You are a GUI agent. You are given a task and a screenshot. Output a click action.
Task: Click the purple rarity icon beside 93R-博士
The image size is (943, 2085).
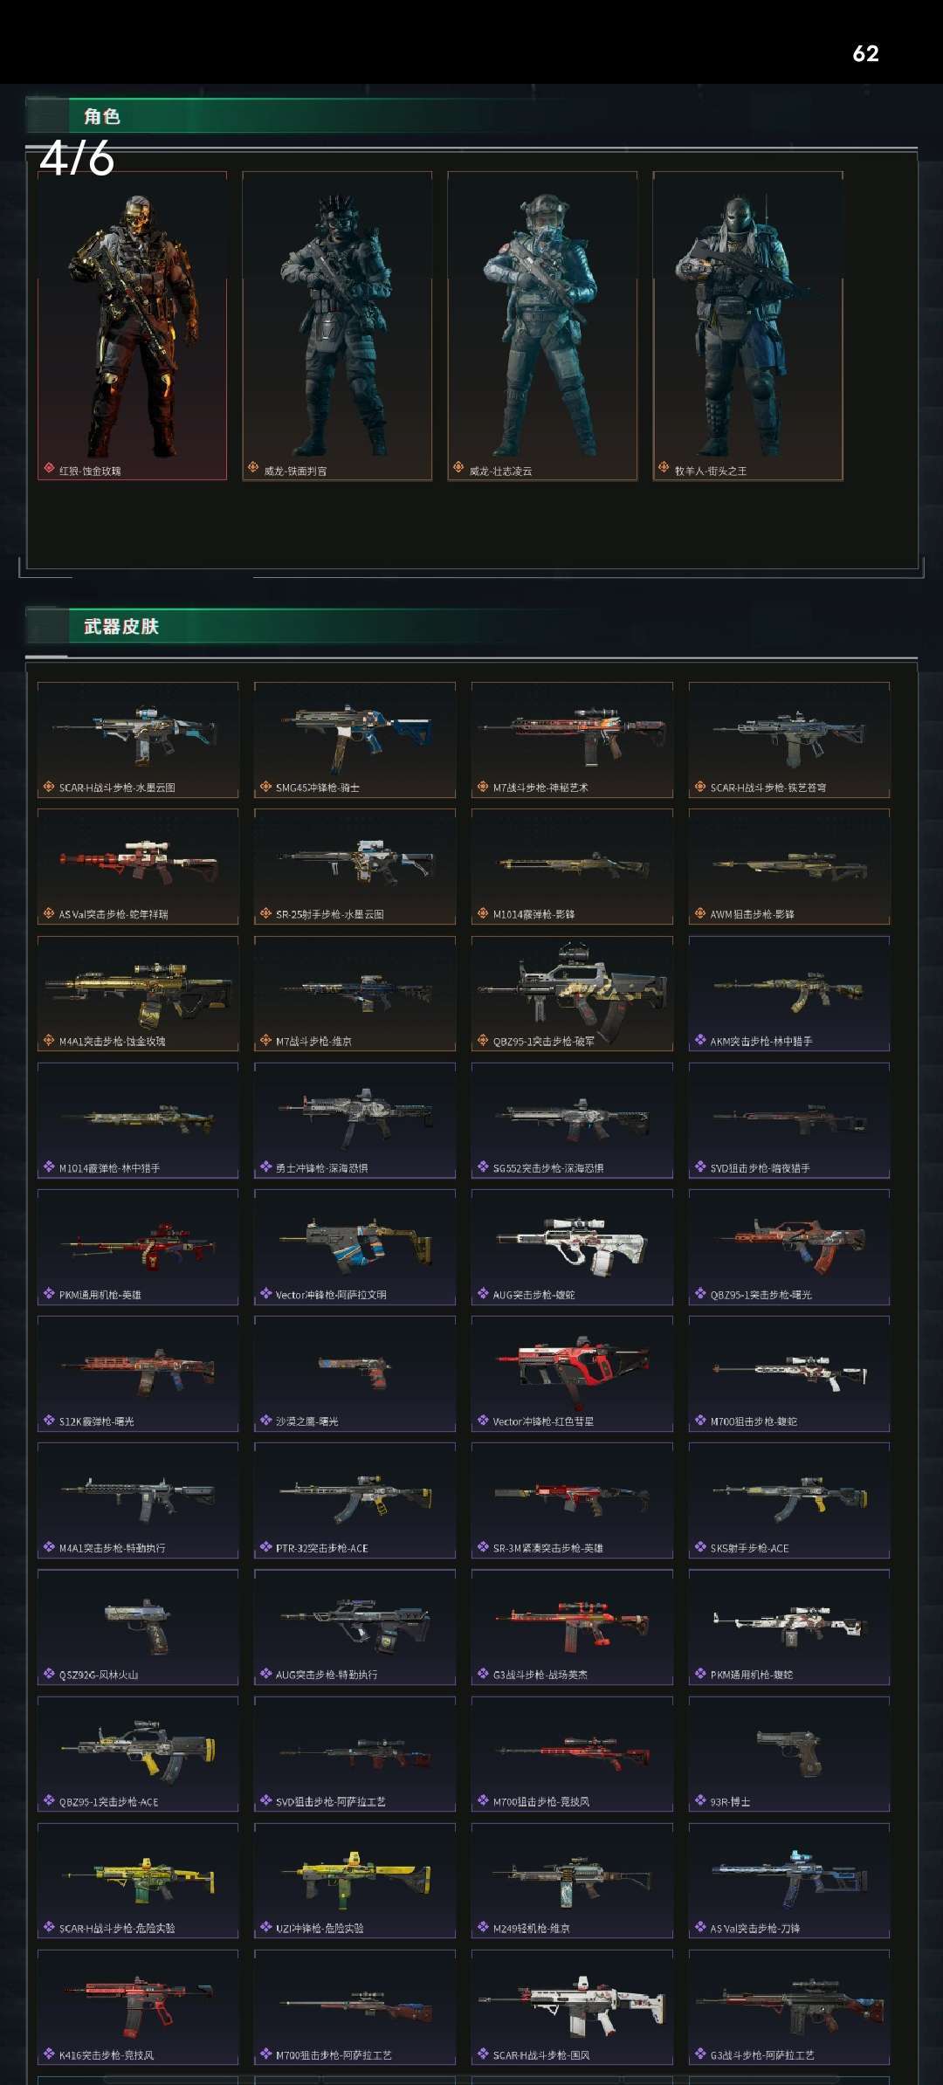tap(700, 1800)
